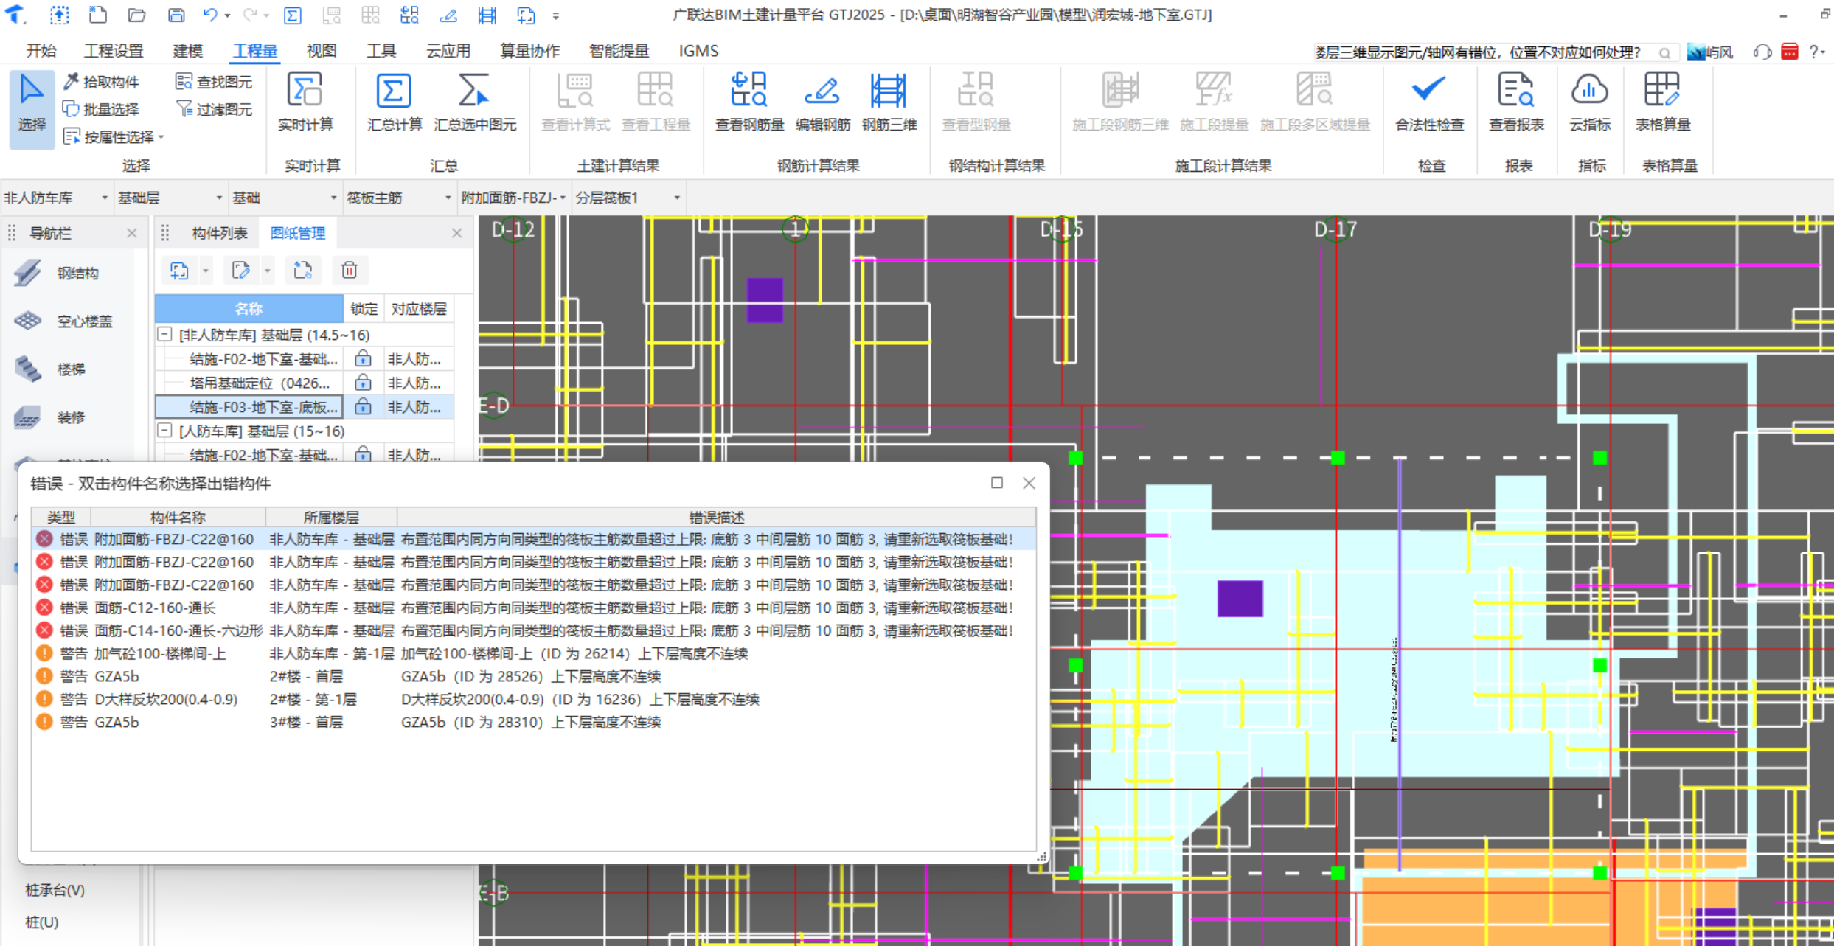Click the search magnifier in help box

(x=1664, y=52)
